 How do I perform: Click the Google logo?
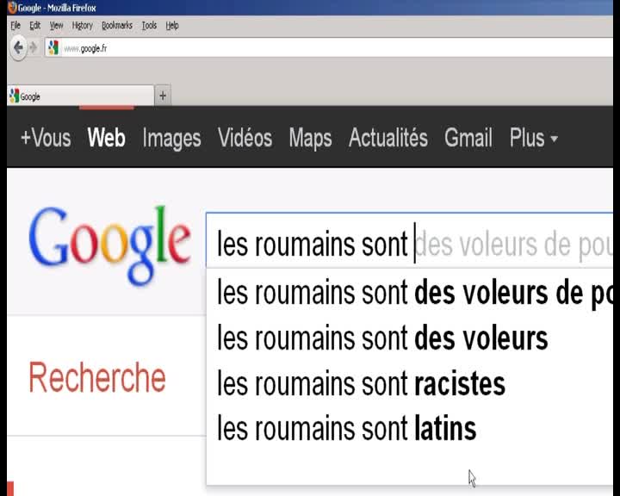click(110, 245)
